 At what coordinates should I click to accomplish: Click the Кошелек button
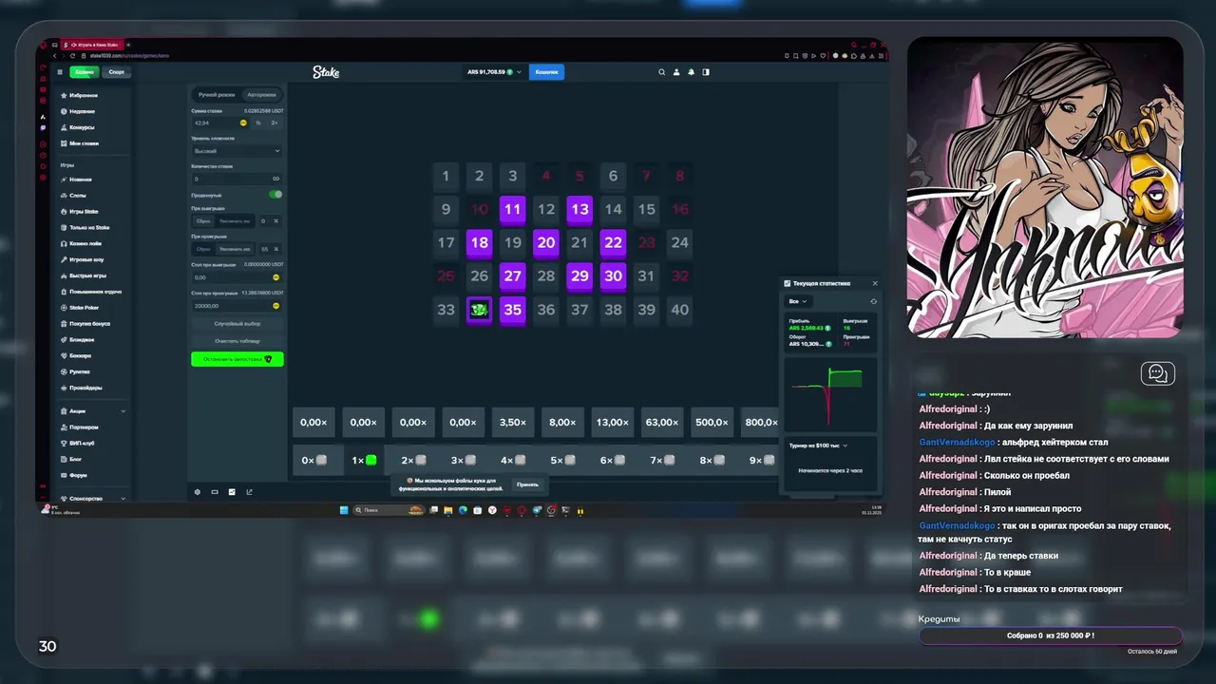546,72
